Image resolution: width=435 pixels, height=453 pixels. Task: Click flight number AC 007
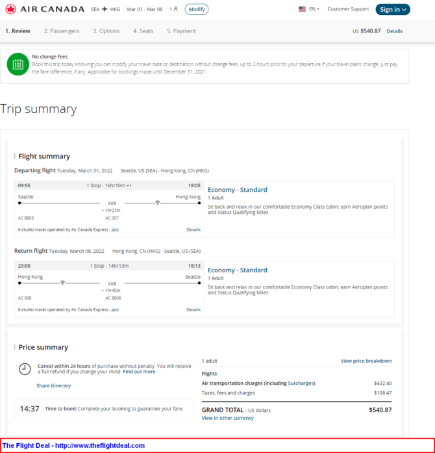coord(112,218)
